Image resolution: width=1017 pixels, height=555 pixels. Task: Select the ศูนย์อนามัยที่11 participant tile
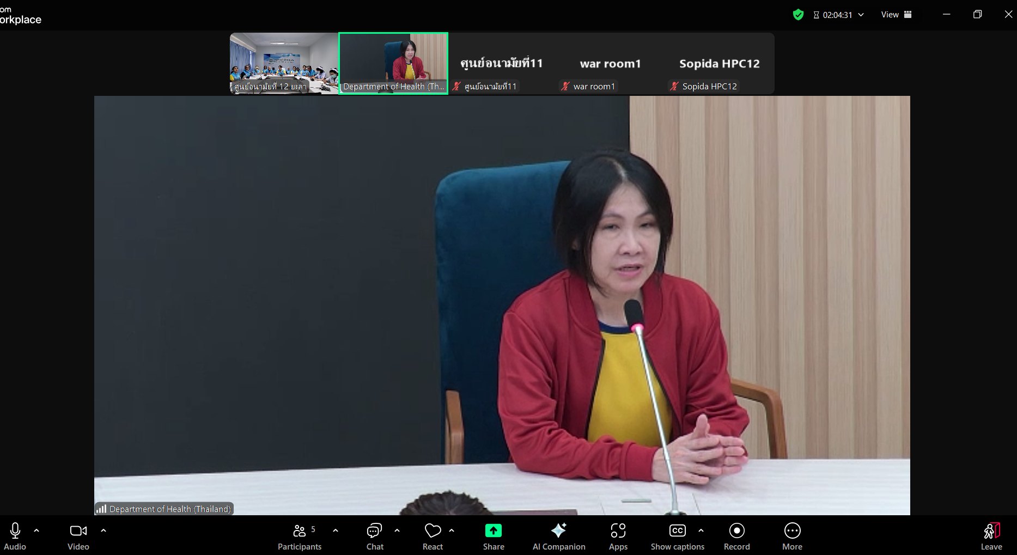[502, 63]
